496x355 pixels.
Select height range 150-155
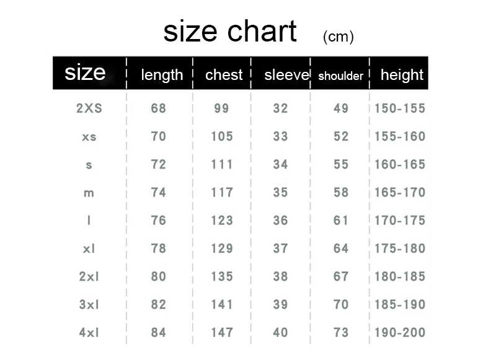pos(400,108)
